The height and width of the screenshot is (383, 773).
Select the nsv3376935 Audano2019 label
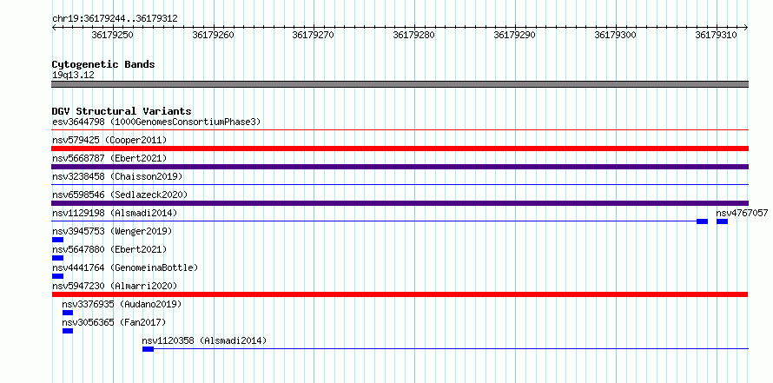tap(122, 304)
